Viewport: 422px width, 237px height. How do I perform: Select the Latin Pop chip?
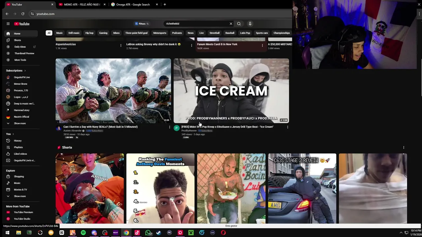tap(245, 33)
